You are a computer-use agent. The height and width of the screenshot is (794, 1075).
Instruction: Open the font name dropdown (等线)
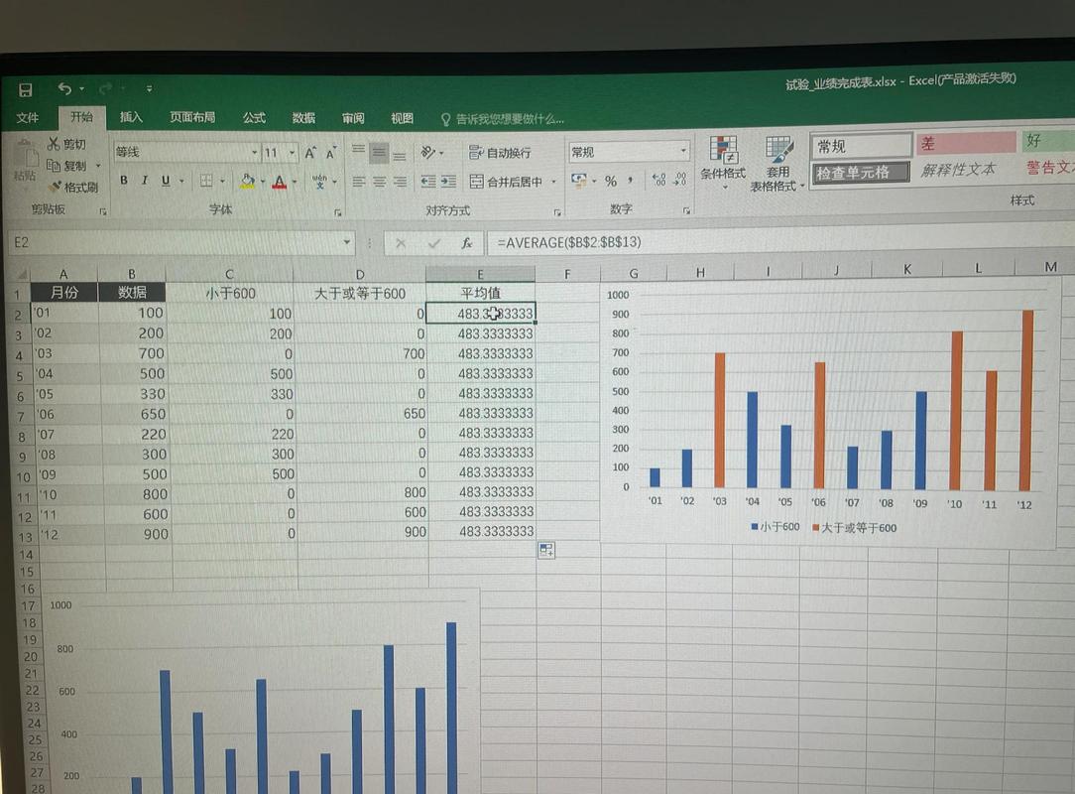pyautogui.click(x=255, y=153)
